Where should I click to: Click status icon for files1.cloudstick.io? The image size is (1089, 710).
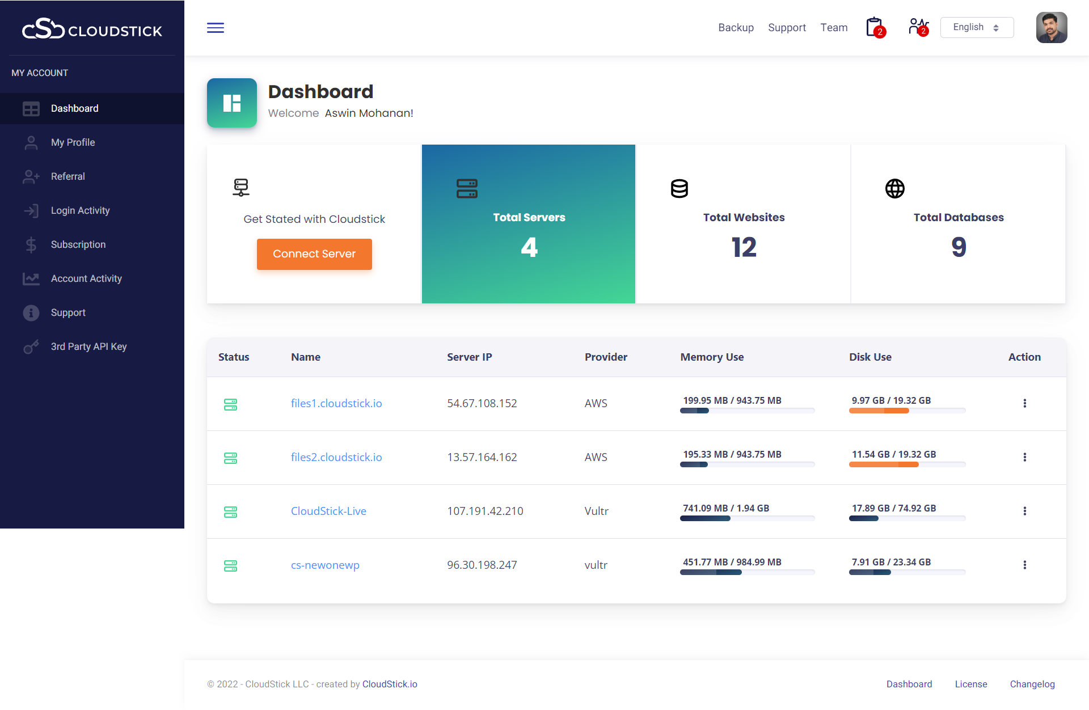click(x=230, y=404)
